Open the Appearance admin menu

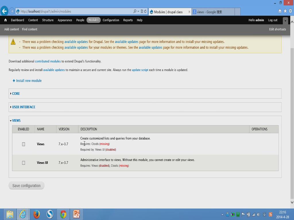[x=65, y=20]
